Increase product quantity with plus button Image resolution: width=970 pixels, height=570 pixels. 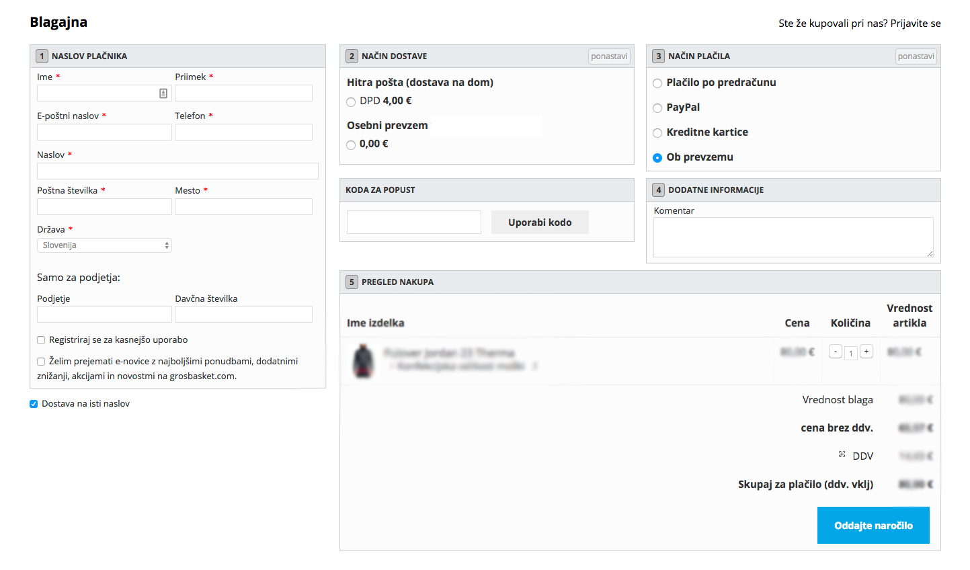(866, 352)
